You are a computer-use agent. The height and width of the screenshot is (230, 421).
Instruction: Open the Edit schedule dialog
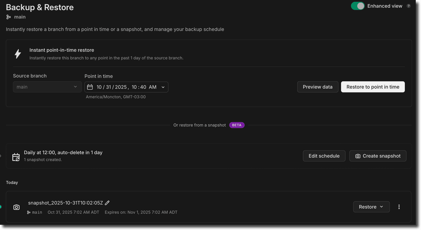pyautogui.click(x=324, y=156)
